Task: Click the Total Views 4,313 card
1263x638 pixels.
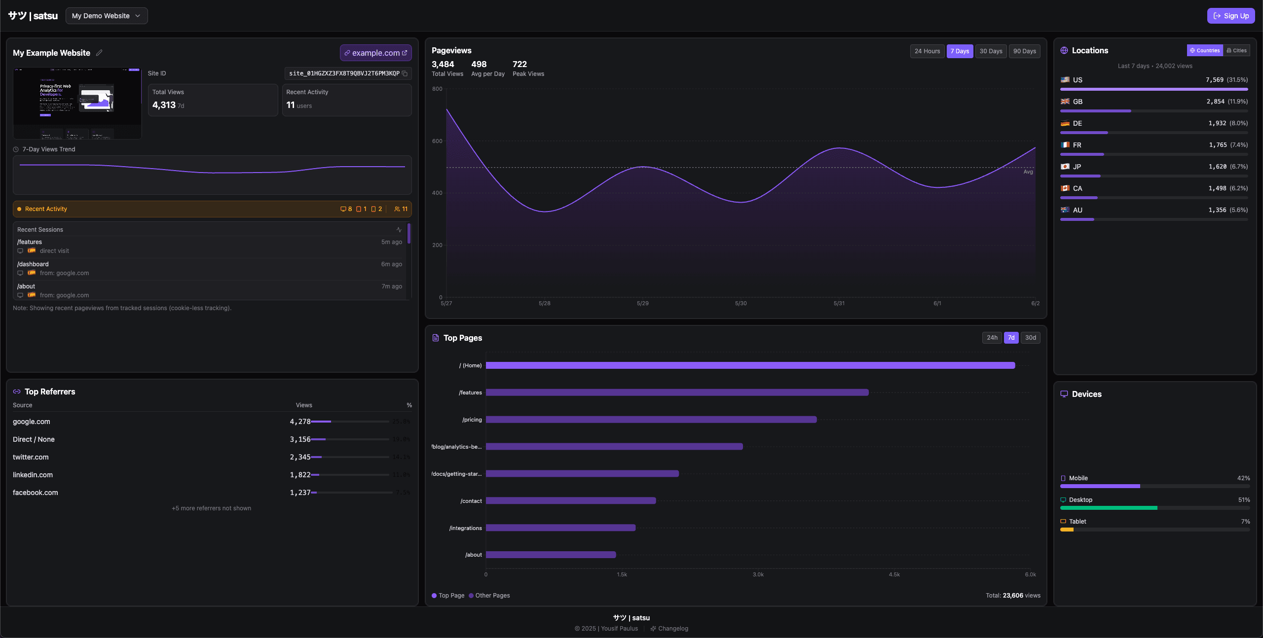Action: tap(213, 100)
